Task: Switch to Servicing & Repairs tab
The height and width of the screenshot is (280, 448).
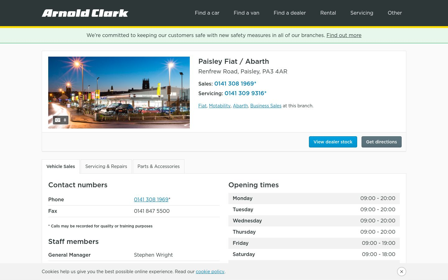Action: click(106, 166)
